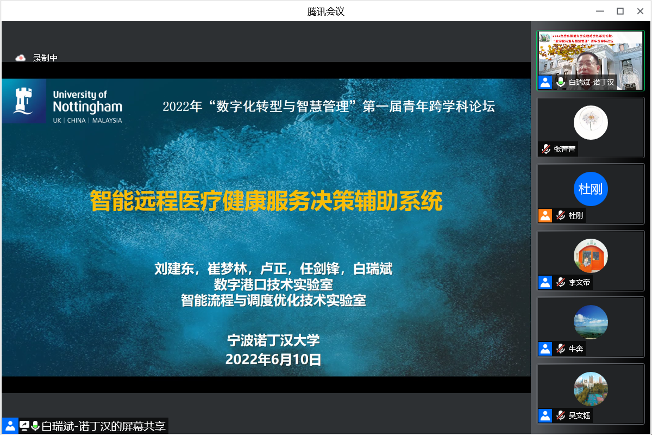Viewport: 652px width, 435px height.
Task: Minimize the 腾讯会议 window
Action: pos(600,11)
